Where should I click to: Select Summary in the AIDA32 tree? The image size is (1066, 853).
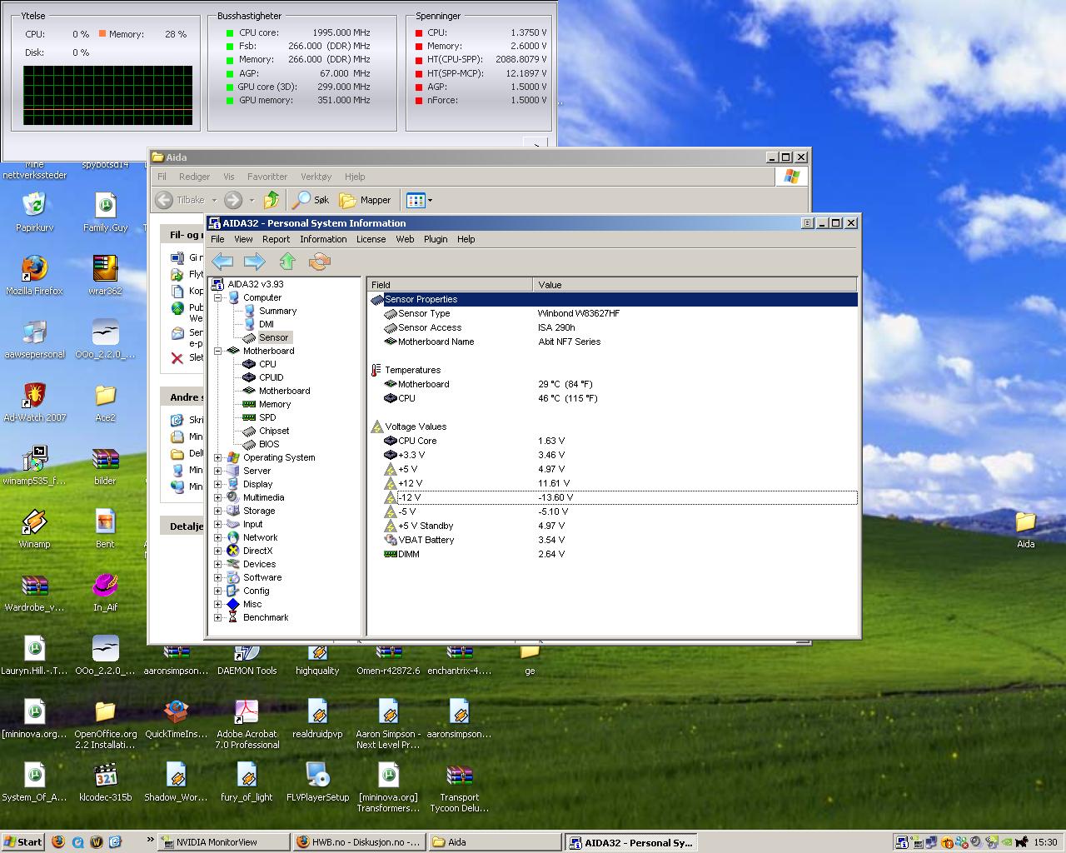coord(277,311)
